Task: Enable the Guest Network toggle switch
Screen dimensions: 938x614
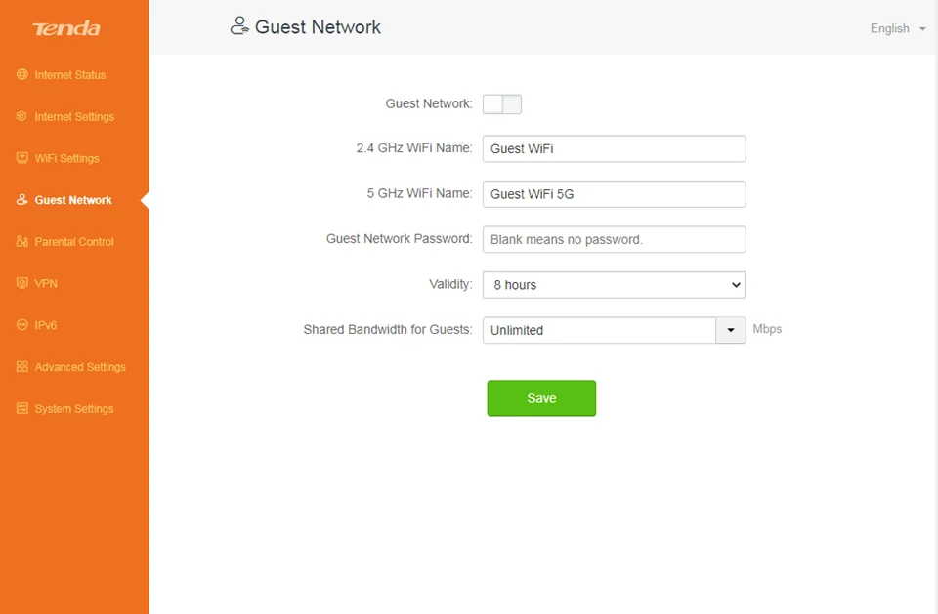Action: click(502, 104)
